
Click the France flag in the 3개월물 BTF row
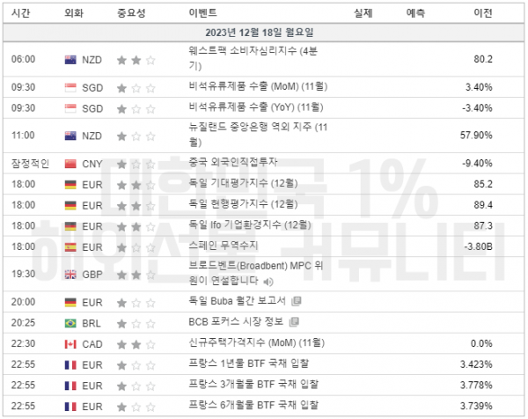[x=70, y=386]
